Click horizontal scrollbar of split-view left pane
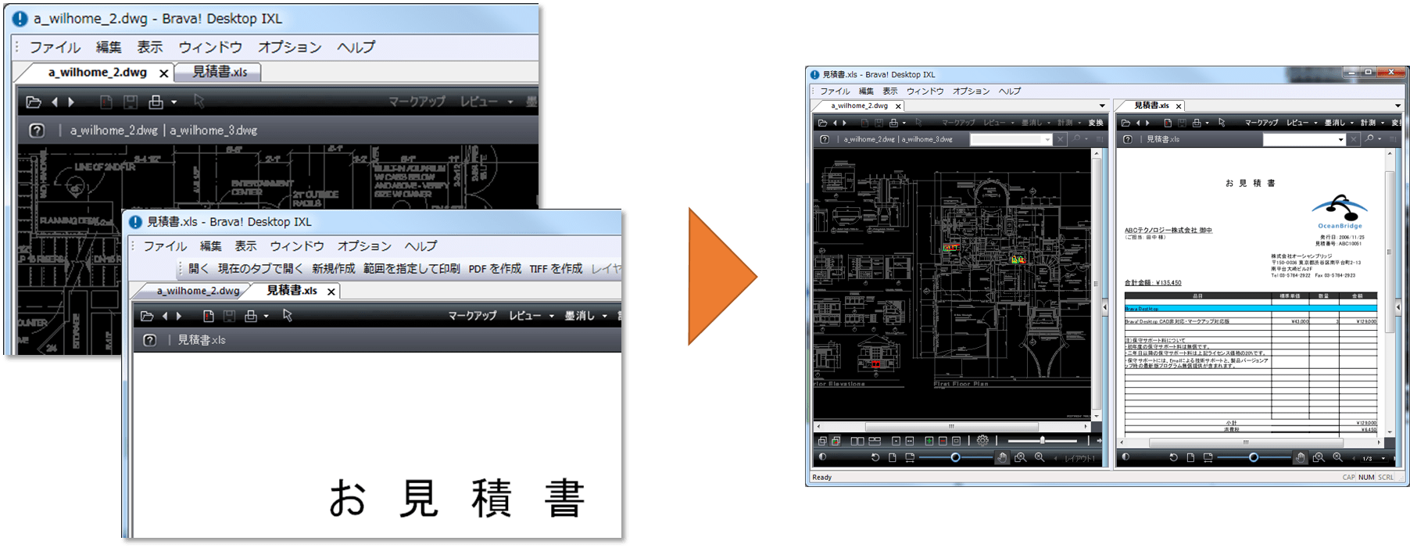The width and height of the screenshot is (1410, 548). [951, 427]
